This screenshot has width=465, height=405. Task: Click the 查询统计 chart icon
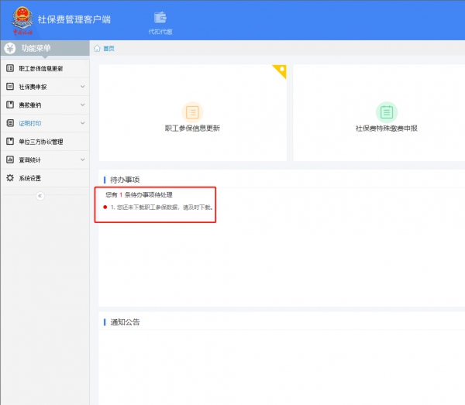[10, 160]
